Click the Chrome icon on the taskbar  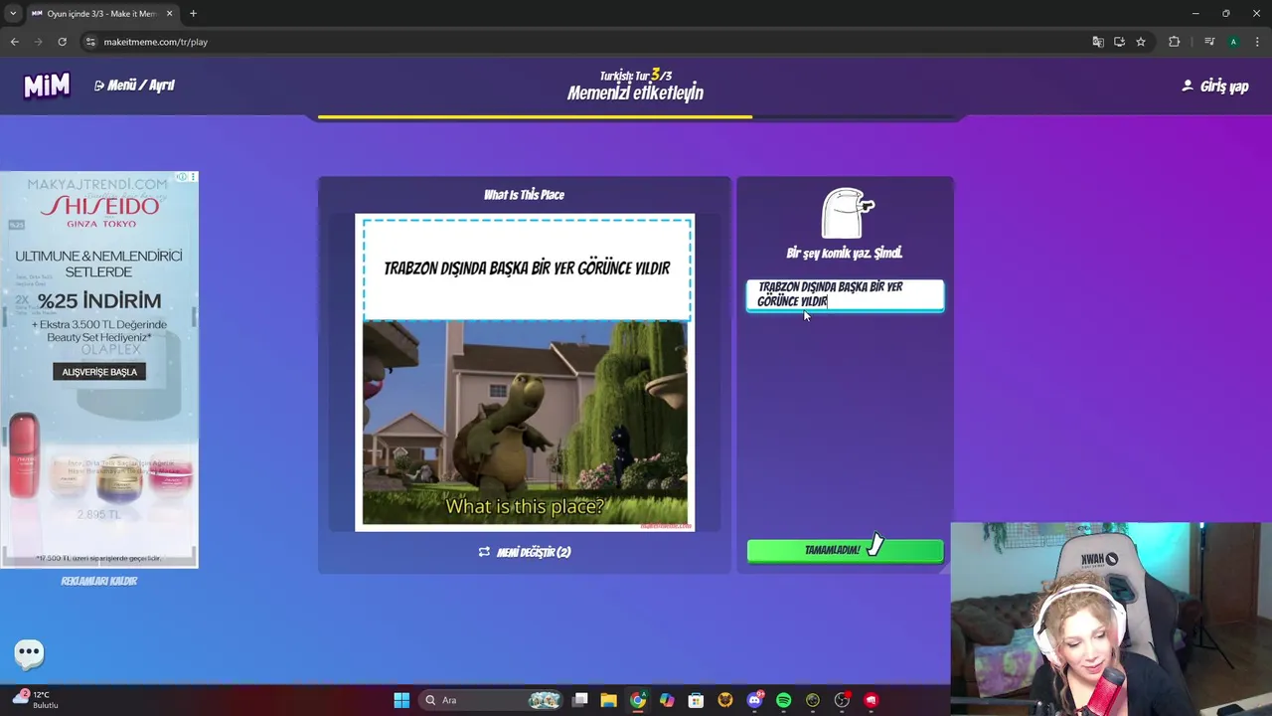638,700
